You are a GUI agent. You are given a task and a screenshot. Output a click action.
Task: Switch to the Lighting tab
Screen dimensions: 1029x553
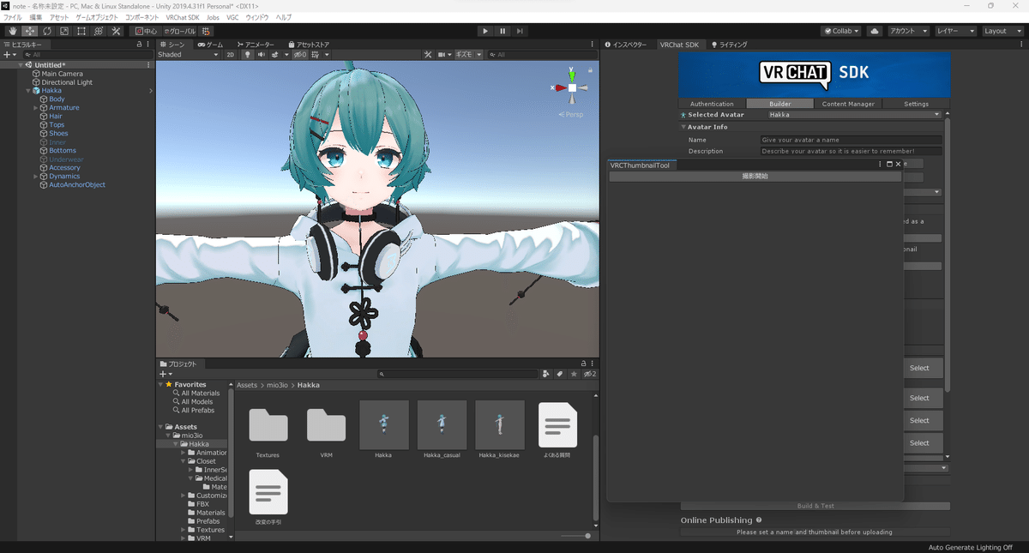729,45
